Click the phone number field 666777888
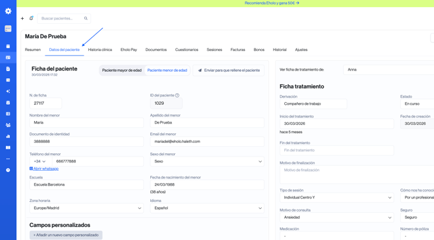 coord(98,162)
